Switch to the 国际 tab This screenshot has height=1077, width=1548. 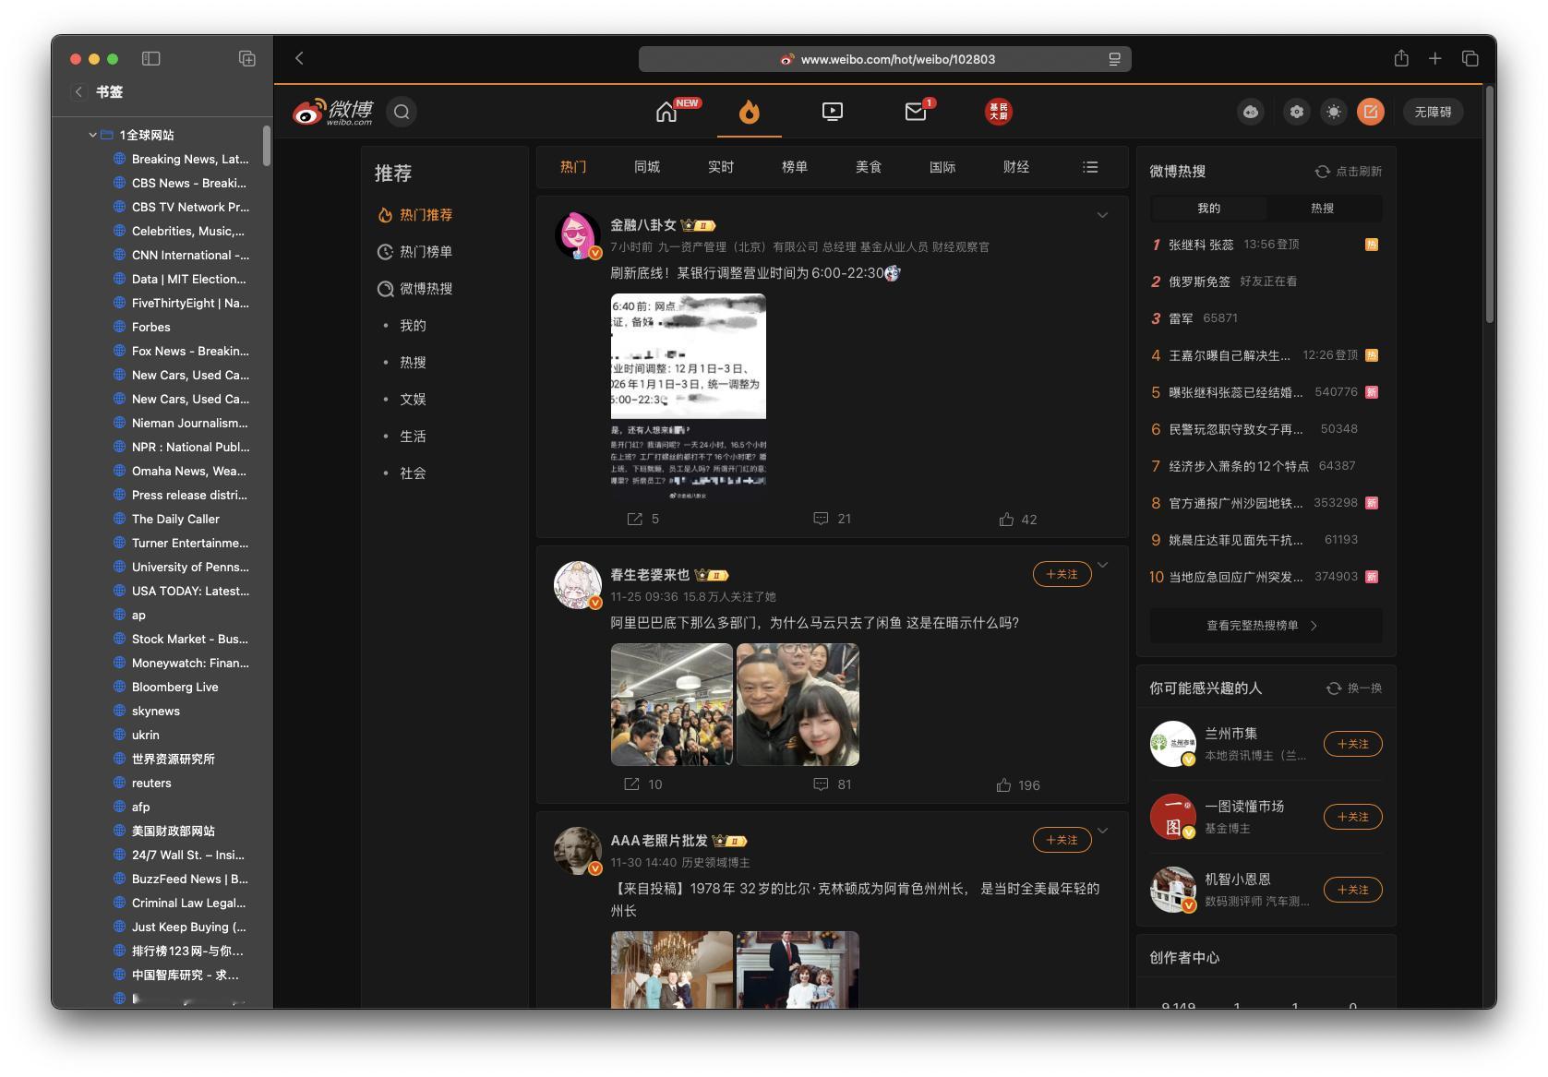[942, 167]
